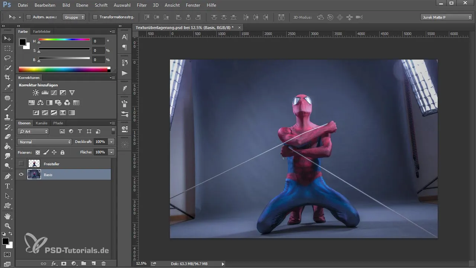The width and height of the screenshot is (476, 268).
Task: Open the Gruppe dropdown in options bar
Action: click(74, 17)
